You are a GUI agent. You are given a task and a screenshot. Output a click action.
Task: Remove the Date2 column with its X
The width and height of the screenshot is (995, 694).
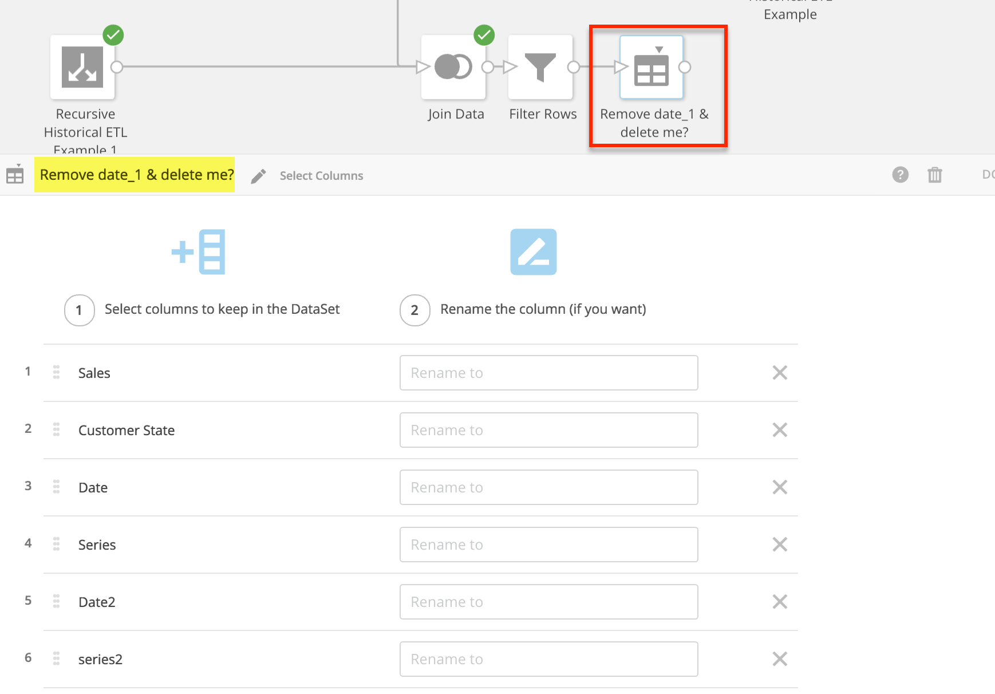click(x=779, y=602)
